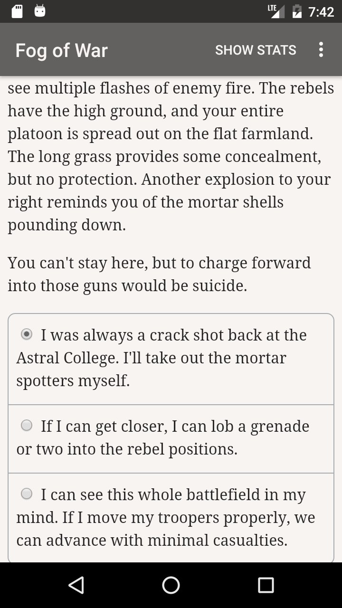Open recent apps with the square button
This screenshot has height=608, width=342.
click(x=266, y=585)
